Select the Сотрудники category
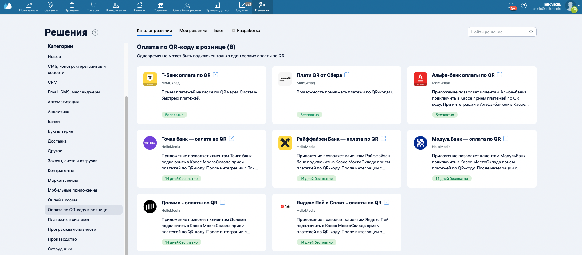The height and width of the screenshot is (255, 582). (60, 249)
